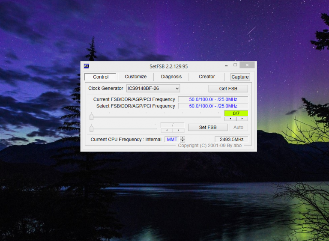This screenshot has height=241, width=329.
Task: Click the 2493.5MHz CPU frequency field
Action: [x=231, y=140]
